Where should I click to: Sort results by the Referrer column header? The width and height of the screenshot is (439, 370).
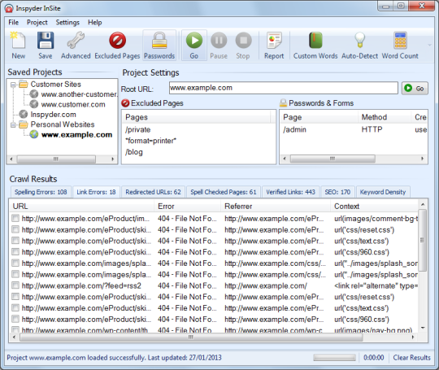(x=276, y=207)
